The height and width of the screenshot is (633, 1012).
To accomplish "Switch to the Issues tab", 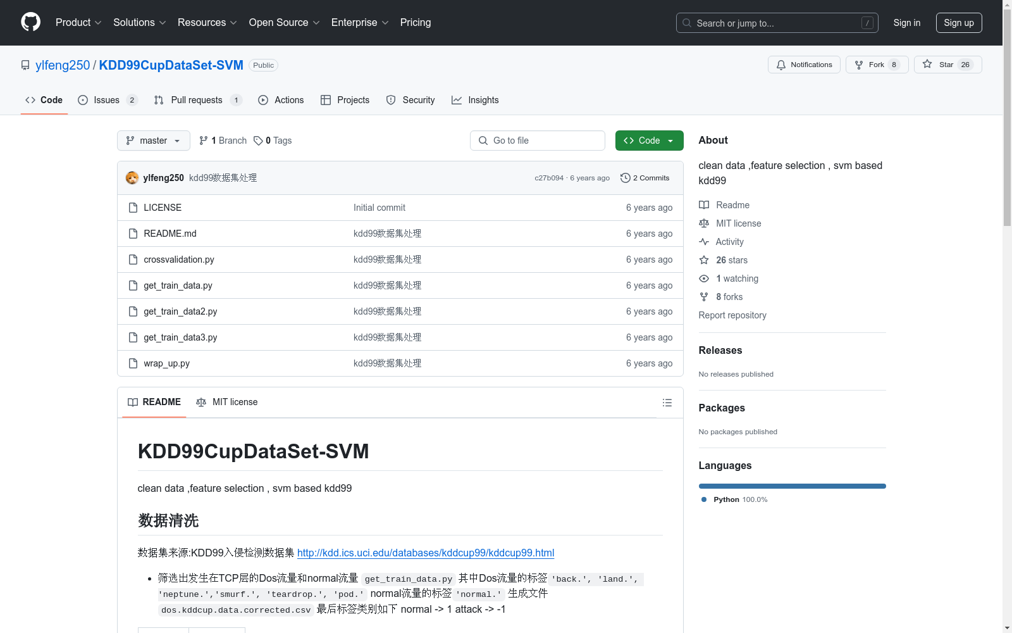I will click(108, 100).
